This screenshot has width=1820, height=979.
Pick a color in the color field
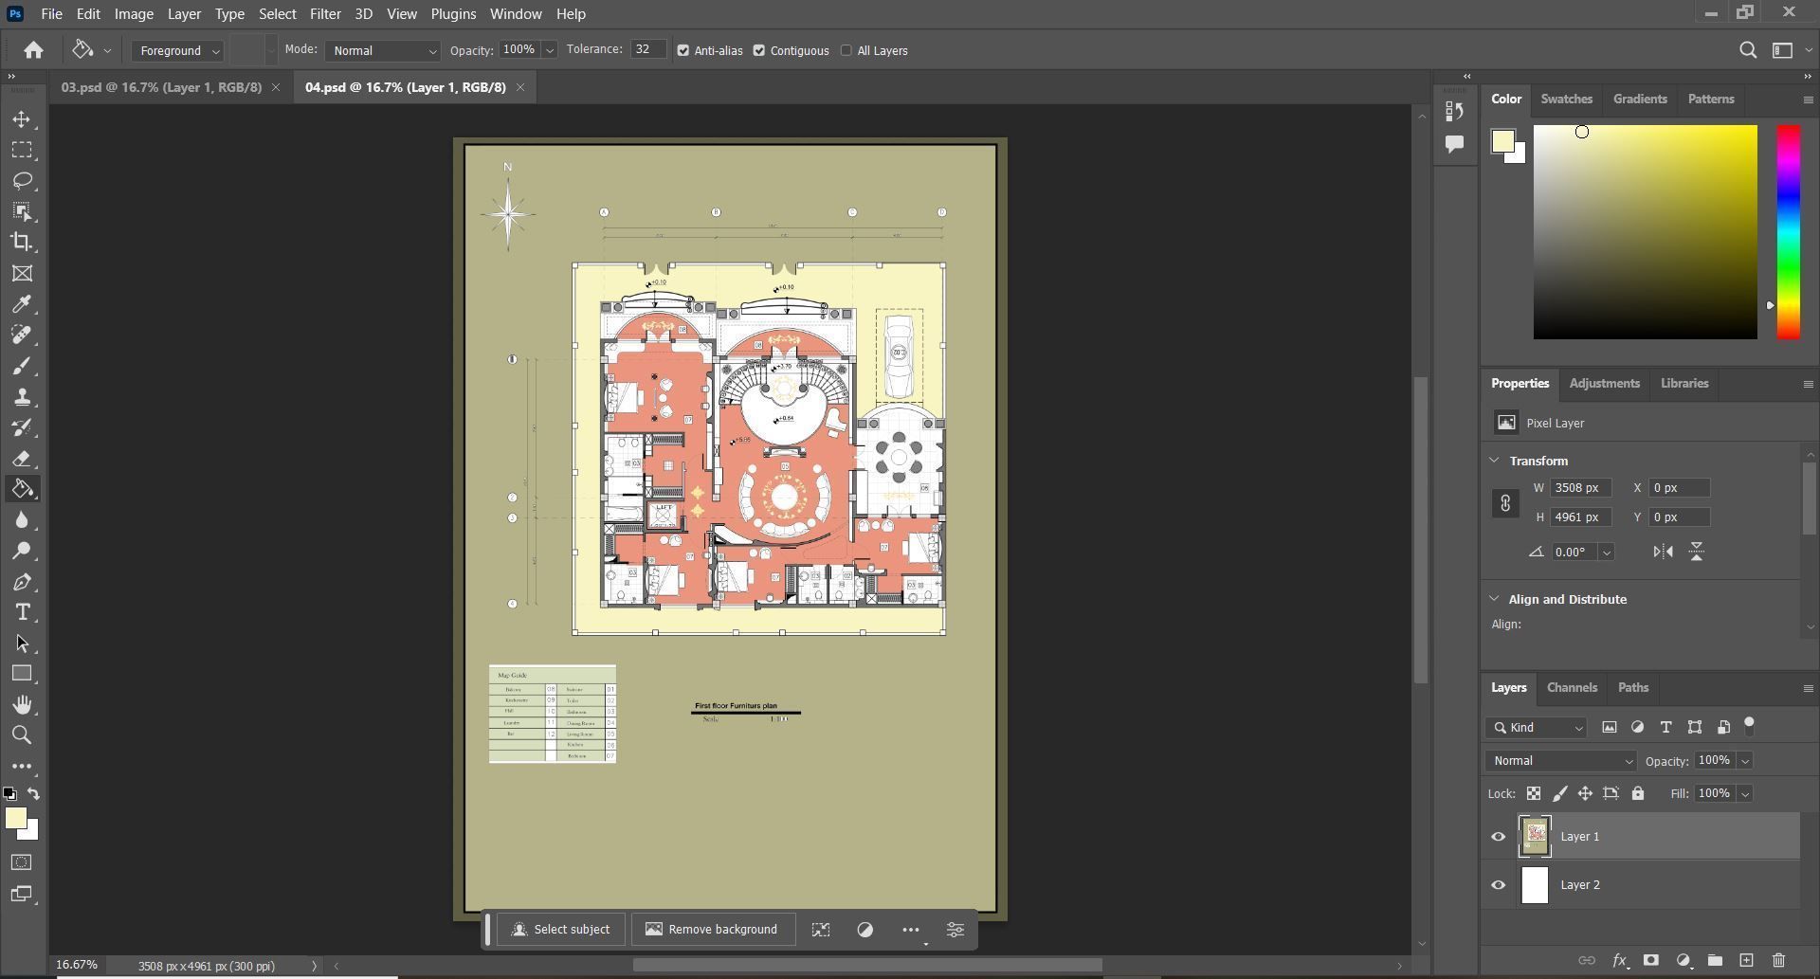[x=1645, y=232]
